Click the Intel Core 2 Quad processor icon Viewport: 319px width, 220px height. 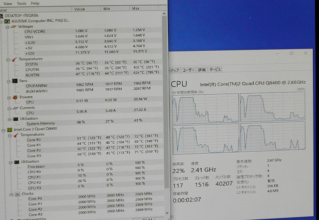point(9,130)
